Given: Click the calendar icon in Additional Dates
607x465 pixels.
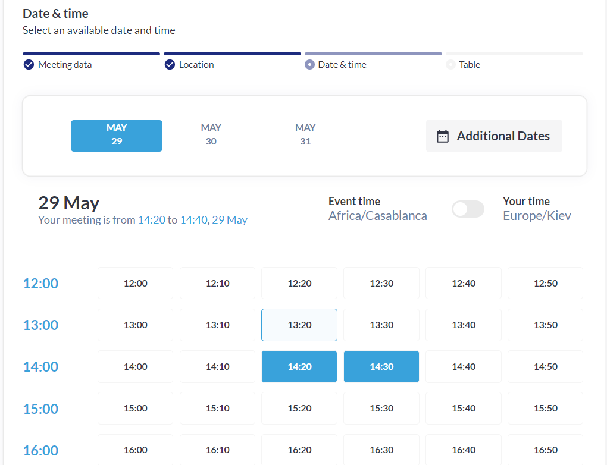Looking at the screenshot, I should pyautogui.click(x=443, y=136).
